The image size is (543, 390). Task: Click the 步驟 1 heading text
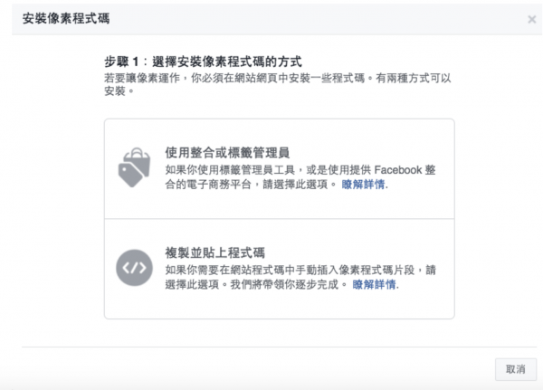tap(204, 62)
